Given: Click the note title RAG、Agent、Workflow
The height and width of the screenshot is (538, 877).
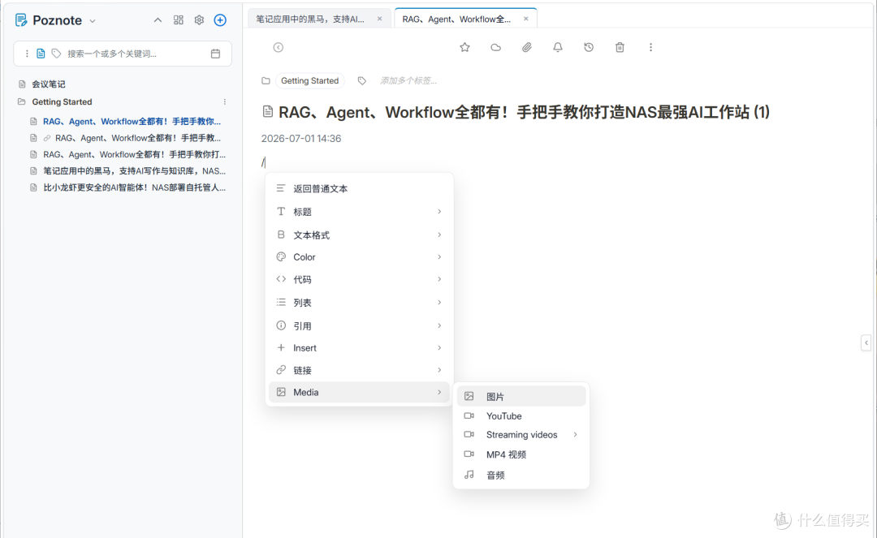Looking at the screenshot, I should tap(524, 112).
